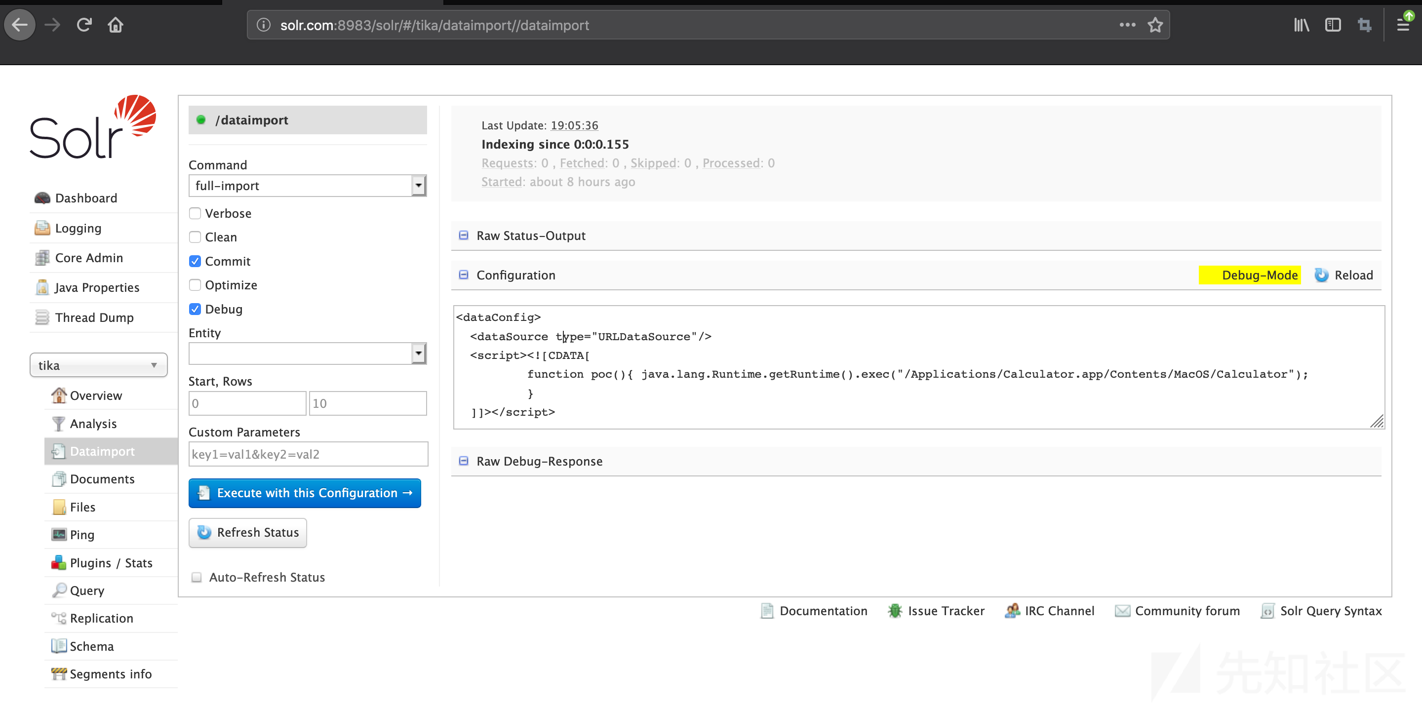Toggle the yellow Debug-Mode button
The height and width of the screenshot is (708, 1422).
pos(1250,275)
